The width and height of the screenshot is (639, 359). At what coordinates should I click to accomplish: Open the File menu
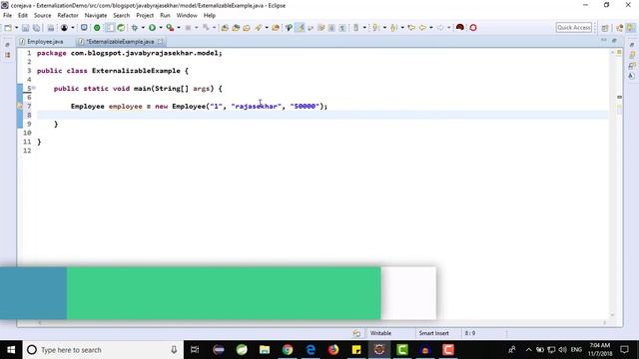coord(7,16)
